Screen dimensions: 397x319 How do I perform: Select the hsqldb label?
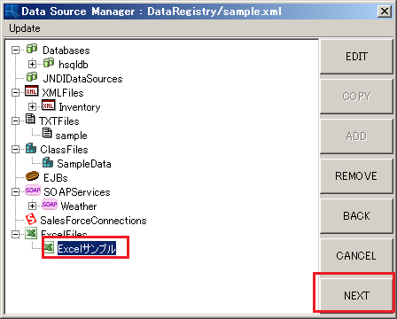click(74, 65)
